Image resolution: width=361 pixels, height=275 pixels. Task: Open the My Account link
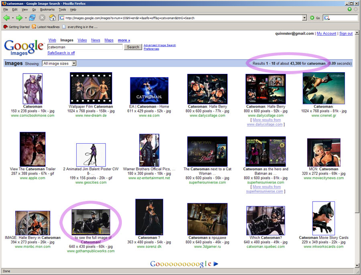tap(327, 33)
